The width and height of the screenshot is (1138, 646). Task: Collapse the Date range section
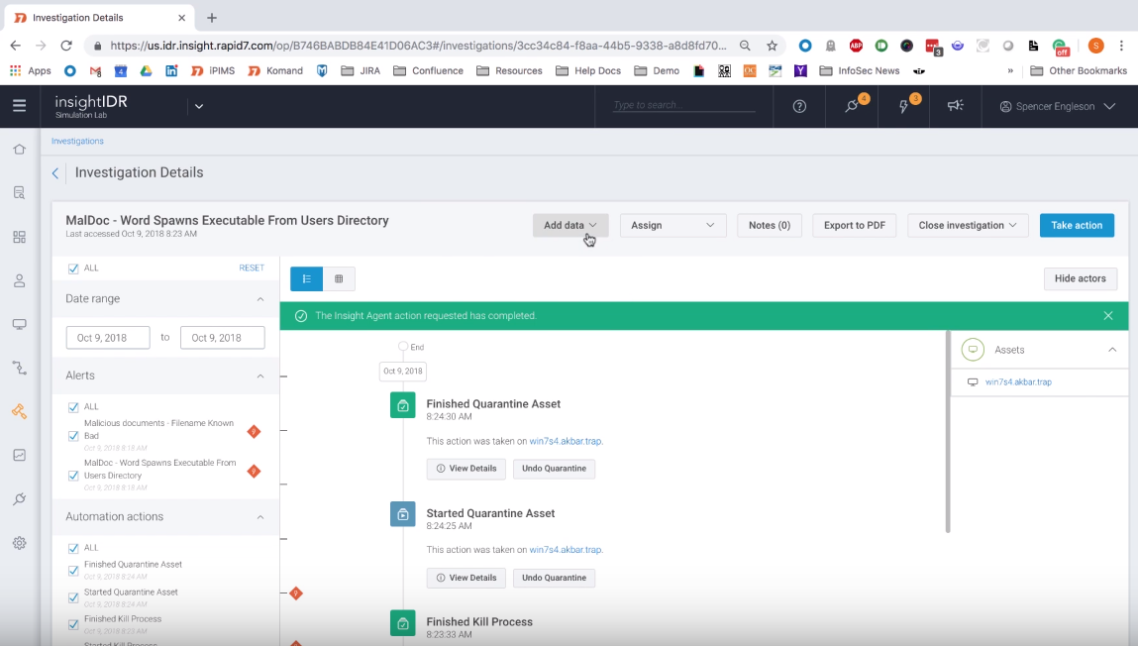(260, 299)
